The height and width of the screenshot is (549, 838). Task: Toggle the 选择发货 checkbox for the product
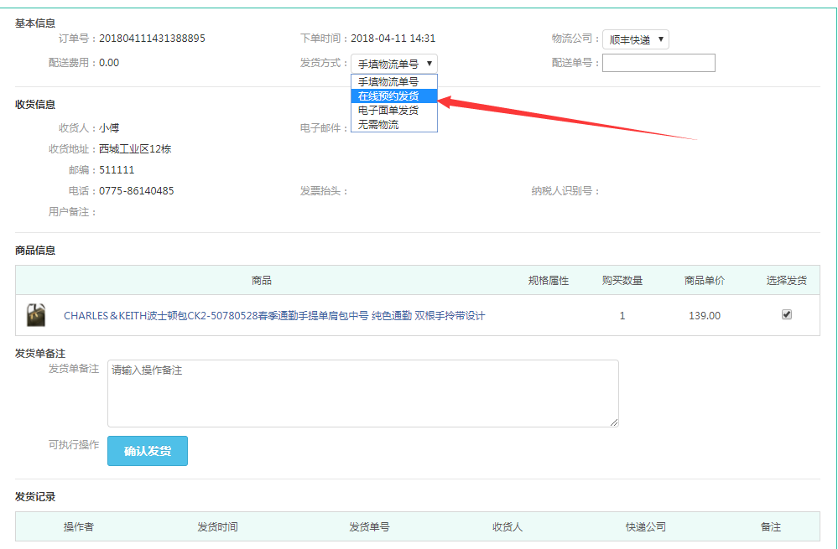pyautogui.click(x=786, y=315)
